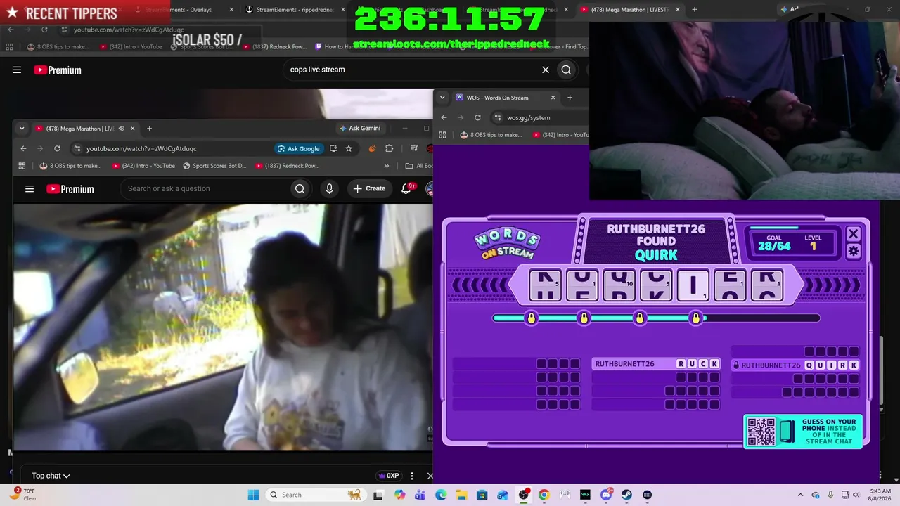Click the 'cops live stream' search field
This screenshot has width=900, height=506.
(x=411, y=70)
